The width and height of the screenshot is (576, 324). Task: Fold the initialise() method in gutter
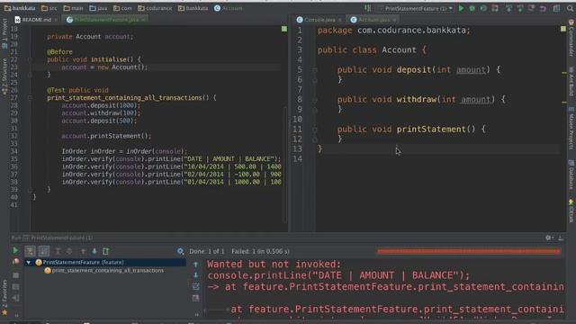[x=30, y=59]
